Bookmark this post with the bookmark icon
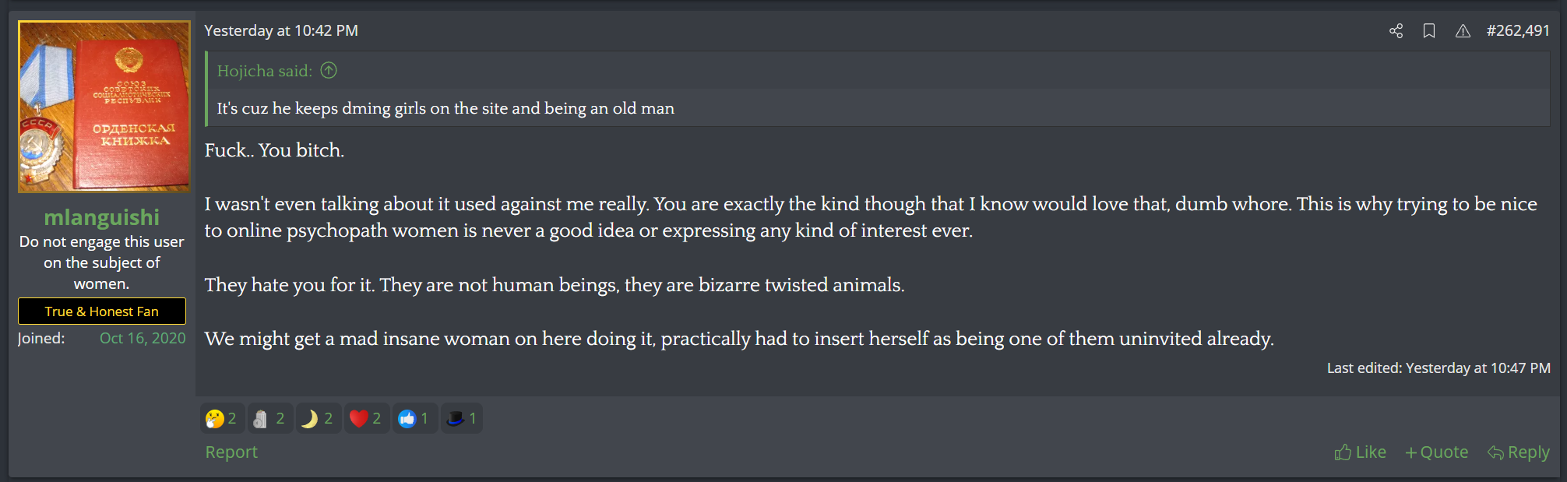This screenshot has height=482, width=1567. click(x=1429, y=31)
